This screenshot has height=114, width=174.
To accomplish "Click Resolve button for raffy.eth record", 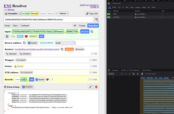I will tap(40, 79).
